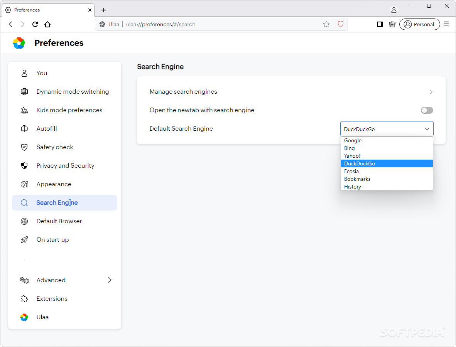Go to On start-up settings
Image resolution: width=456 pixels, height=347 pixels.
click(x=64, y=240)
